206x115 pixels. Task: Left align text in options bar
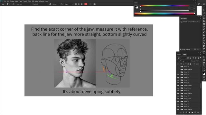point(76,4)
